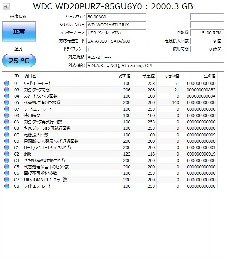Click the ID column header
228x262 pixels.
click(x=17, y=76)
